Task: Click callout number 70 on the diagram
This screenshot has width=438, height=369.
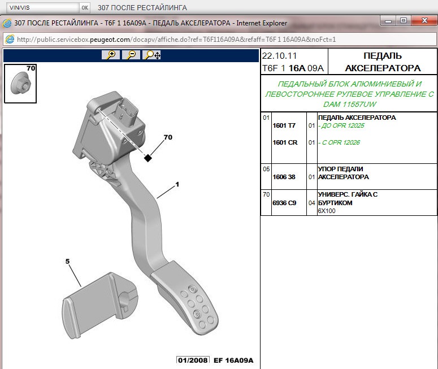Action: [x=168, y=137]
